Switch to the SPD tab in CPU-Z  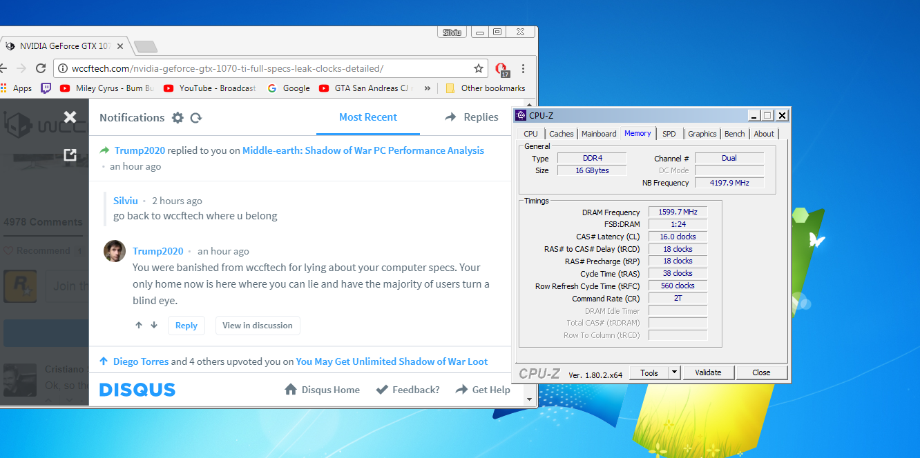coord(669,134)
